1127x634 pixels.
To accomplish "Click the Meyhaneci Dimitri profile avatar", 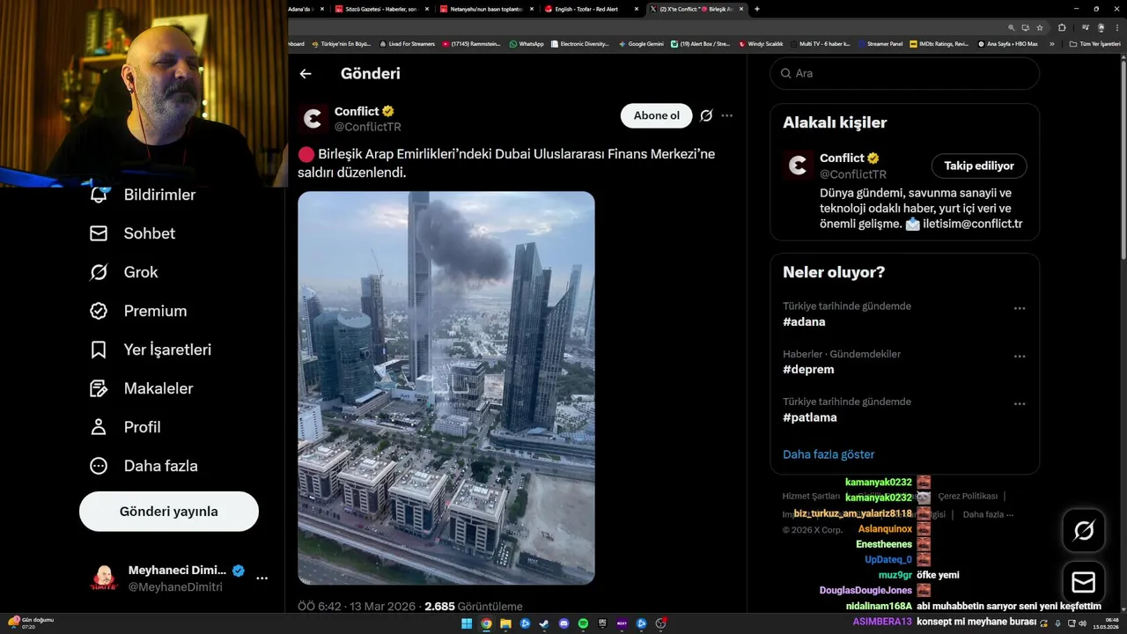I will point(104,579).
